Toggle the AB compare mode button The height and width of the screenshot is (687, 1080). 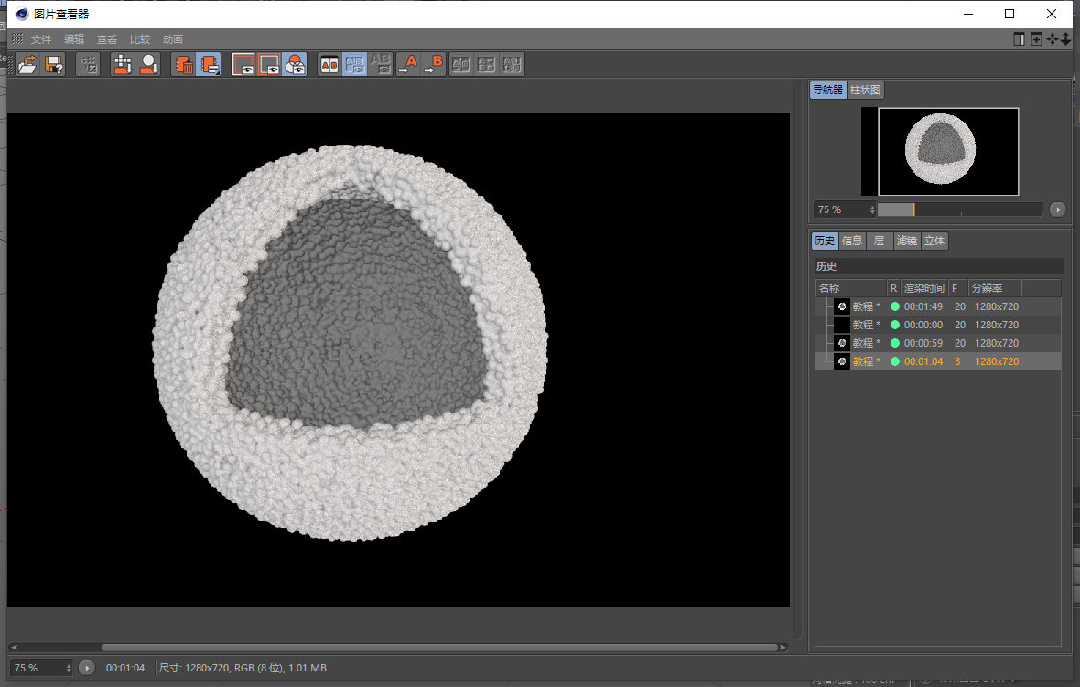click(329, 64)
